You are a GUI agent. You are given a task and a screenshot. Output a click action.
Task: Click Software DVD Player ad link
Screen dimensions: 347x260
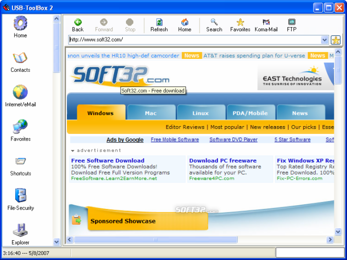pyautogui.click(x=234, y=140)
